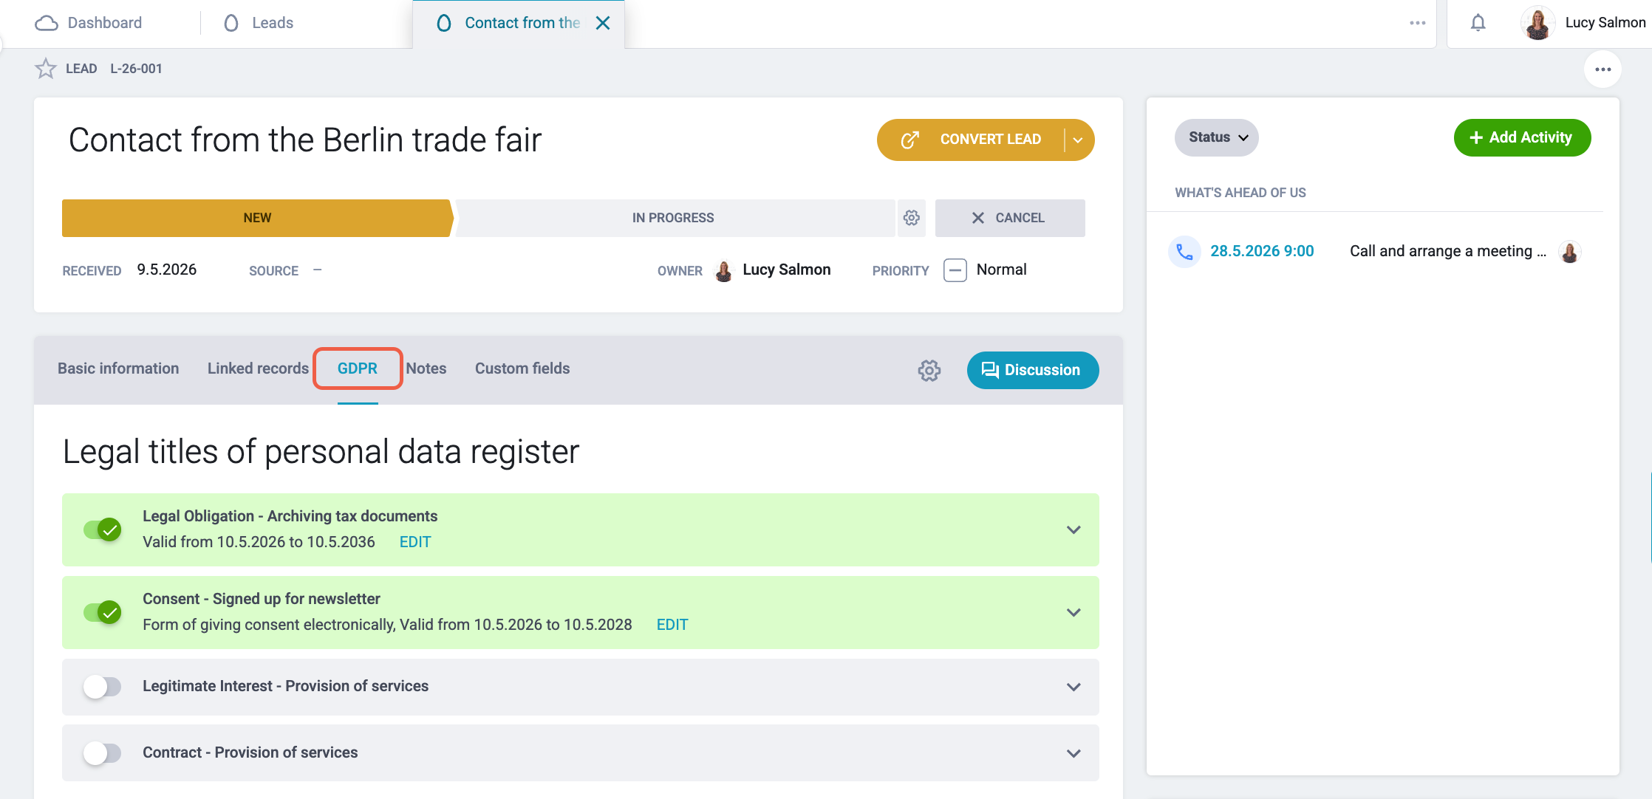1652x799 pixels.
Task: Click the favorite star icon next to LEAD
Action: point(46,69)
